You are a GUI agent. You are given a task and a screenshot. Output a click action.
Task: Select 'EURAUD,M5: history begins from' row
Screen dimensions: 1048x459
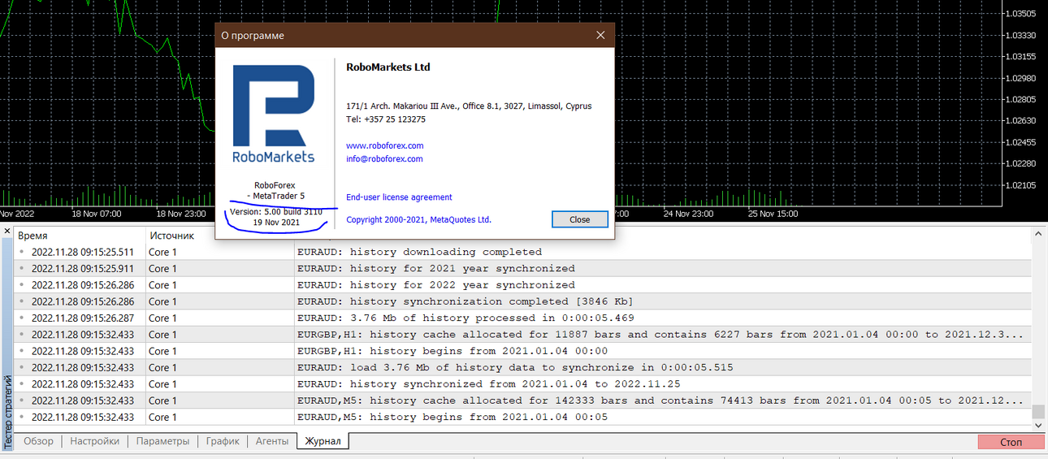coord(523,417)
